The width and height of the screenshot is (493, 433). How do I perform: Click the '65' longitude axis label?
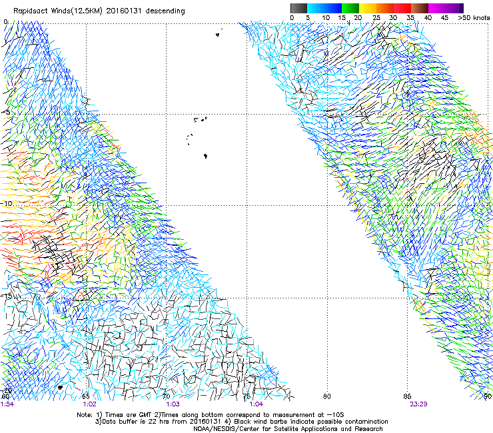pyautogui.click(x=86, y=396)
